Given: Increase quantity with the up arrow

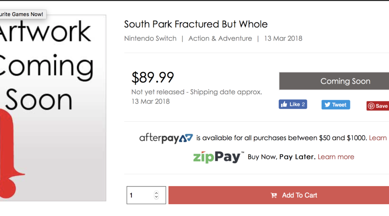Looking at the screenshot, I should point(156,193).
